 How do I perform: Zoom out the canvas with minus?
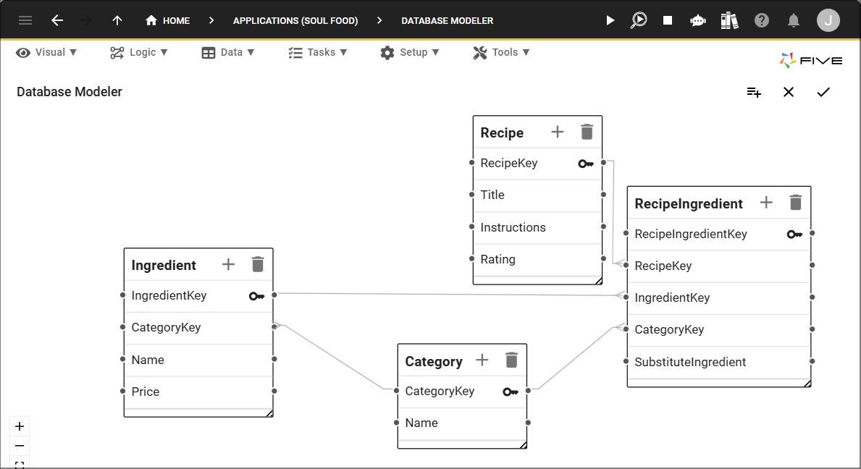(x=20, y=446)
